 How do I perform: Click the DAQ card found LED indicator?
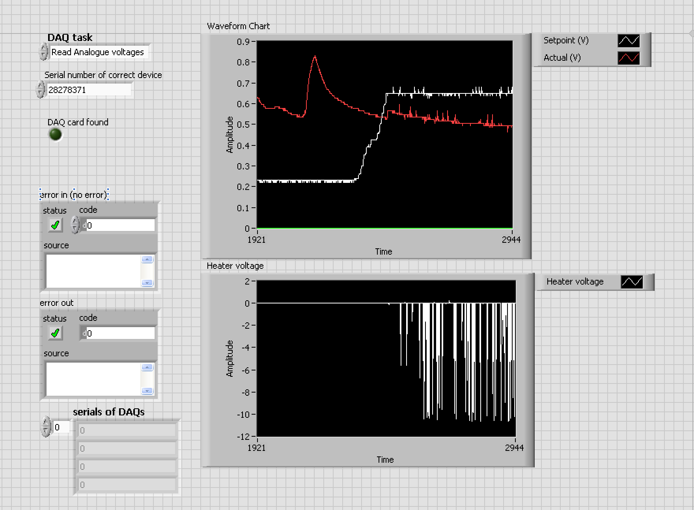tap(55, 134)
